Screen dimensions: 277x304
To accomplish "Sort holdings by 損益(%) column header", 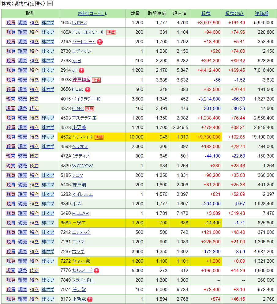I will click(x=234, y=13).
